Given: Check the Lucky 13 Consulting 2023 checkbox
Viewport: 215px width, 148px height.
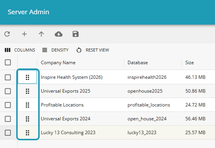Looking at the screenshot, I should pyautogui.click(x=8, y=133).
